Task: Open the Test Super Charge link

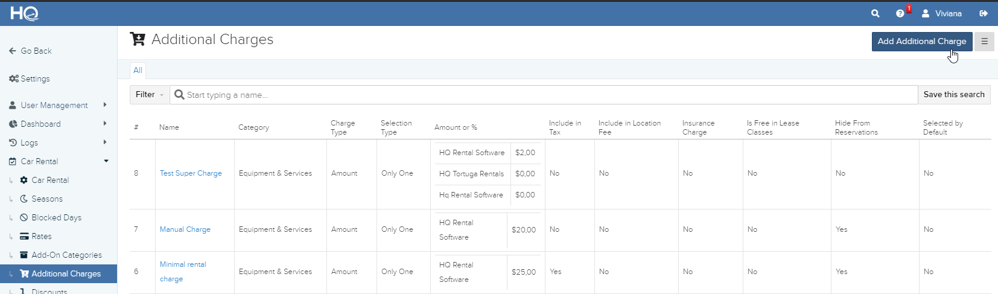Action: 191,173
